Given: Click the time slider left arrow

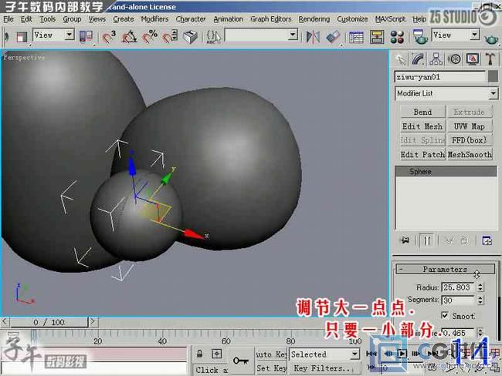Looking at the screenshot, I should click(x=5, y=321).
